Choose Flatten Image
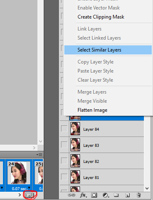Viewport: 153px width, 200px height. click(92, 110)
